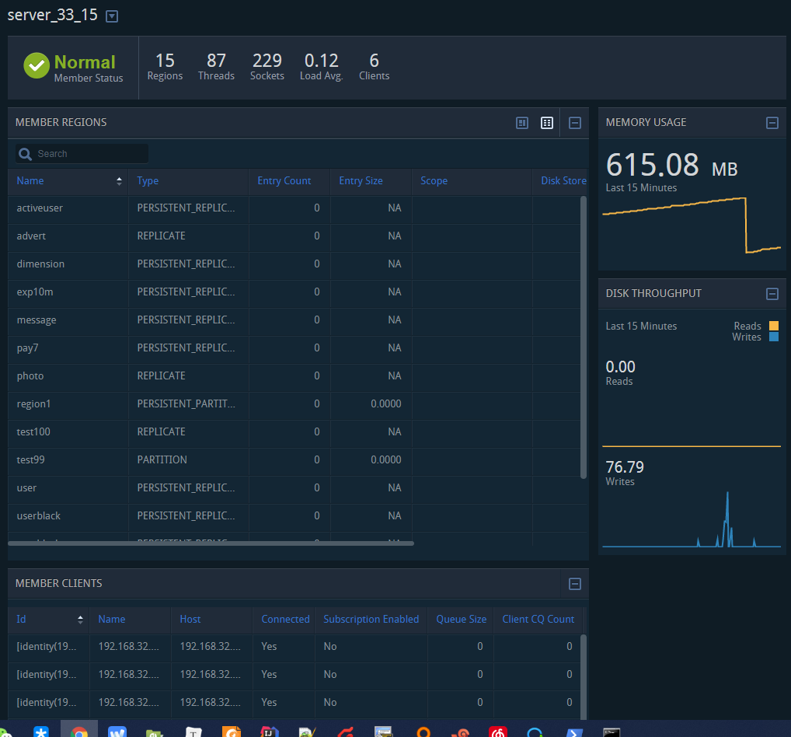The image size is (791, 737).
Task: Collapse the Disk Throughput panel
Action: (772, 294)
